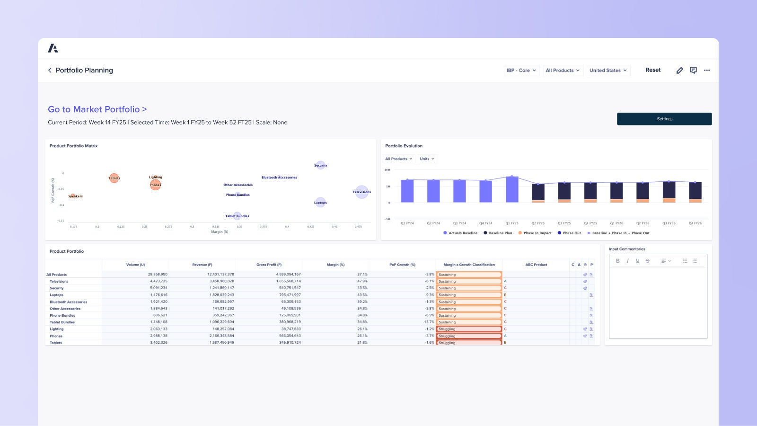This screenshot has width=757, height=426.
Task: Insert a numbered list in Input Commentaries
Action: (x=684, y=260)
